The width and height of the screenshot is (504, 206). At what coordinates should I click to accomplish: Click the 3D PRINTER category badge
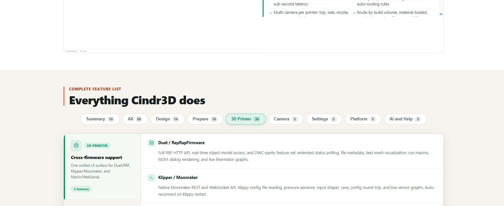[x=97, y=145]
